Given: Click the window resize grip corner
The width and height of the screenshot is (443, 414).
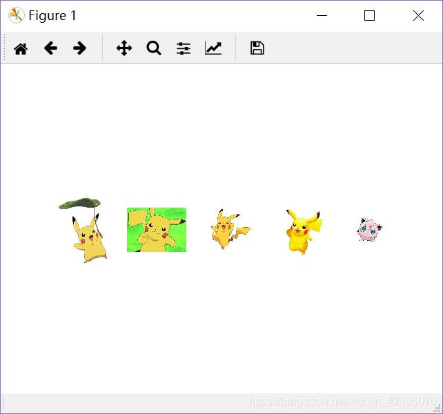Looking at the screenshot, I should click(x=437, y=408).
